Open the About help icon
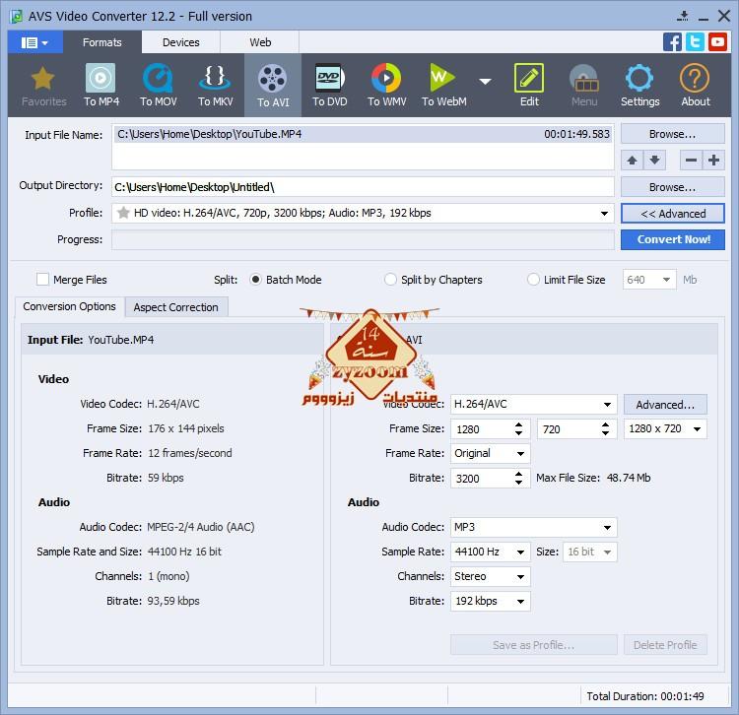739x715 pixels. 695,86
